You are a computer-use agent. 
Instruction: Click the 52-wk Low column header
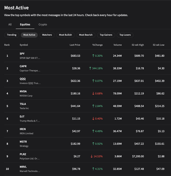(x=159, y=45)
